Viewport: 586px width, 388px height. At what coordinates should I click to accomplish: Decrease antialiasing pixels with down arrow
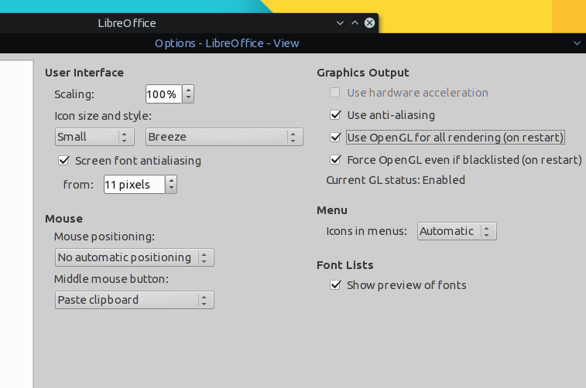click(x=171, y=189)
